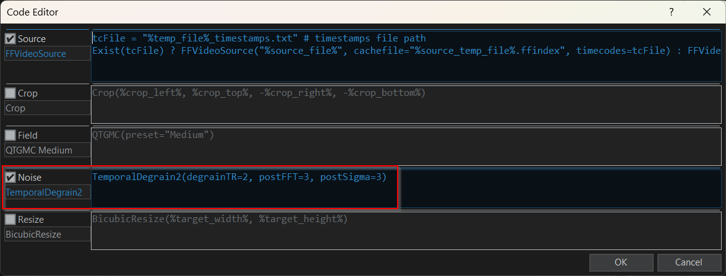Click the Cancel button
This screenshot has height=276, width=726.
pos(689,262)
